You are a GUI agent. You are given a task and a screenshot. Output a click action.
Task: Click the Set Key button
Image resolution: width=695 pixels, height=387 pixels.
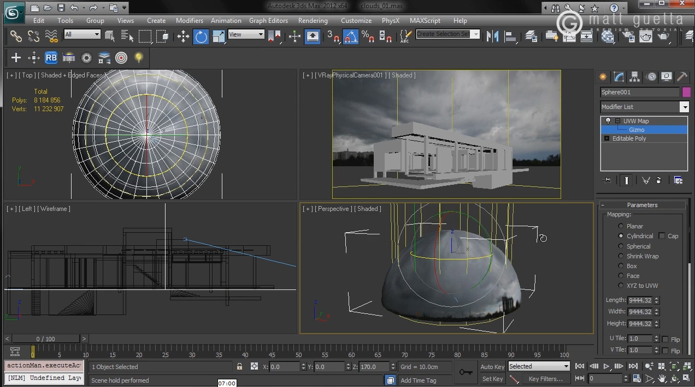492,379
